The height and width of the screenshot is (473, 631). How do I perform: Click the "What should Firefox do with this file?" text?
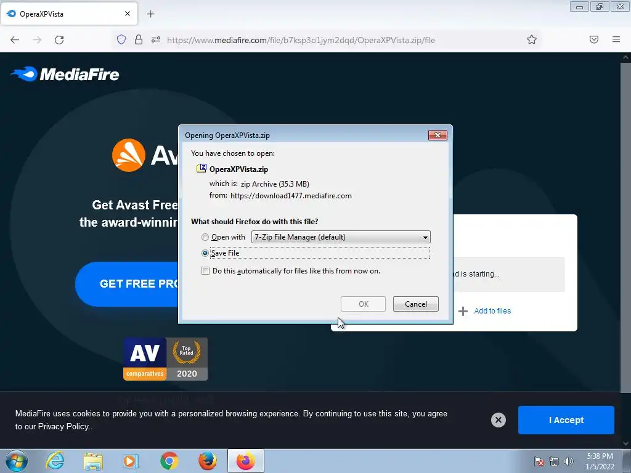pos(254,222)
